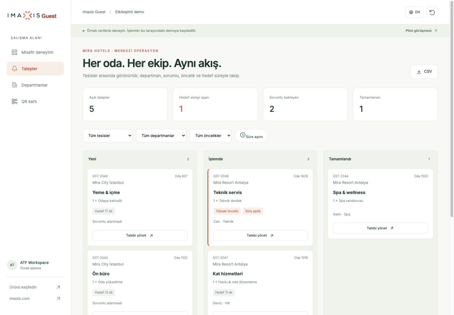
Task: Click the arrow on GST-2046 Talebi yönet
Action: pos(151,236)
